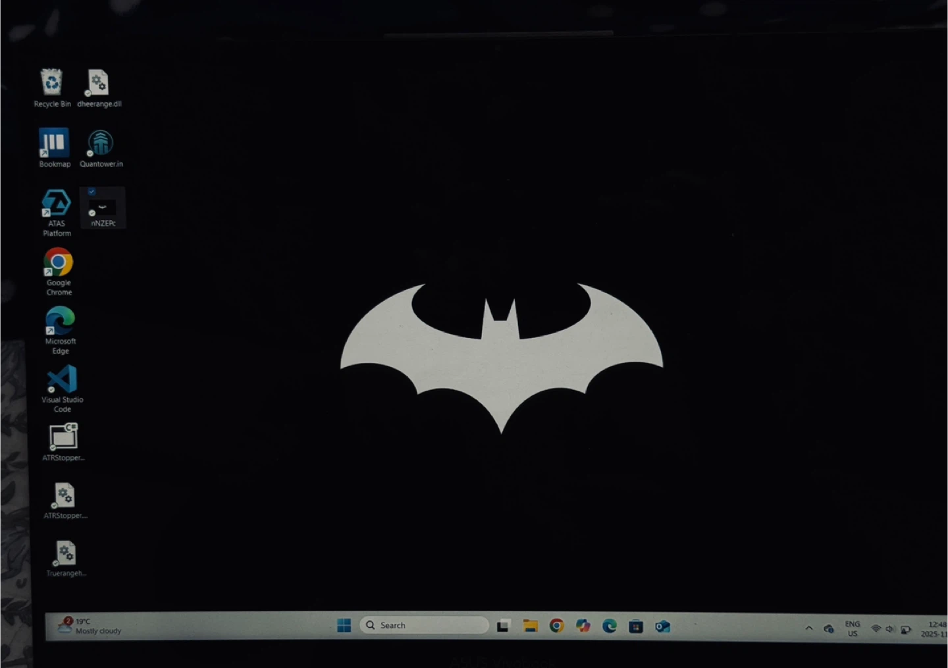Select the ATRStopper C# project file icon
The height and width of the screenshot is (668, 948).
pos(63,437)
